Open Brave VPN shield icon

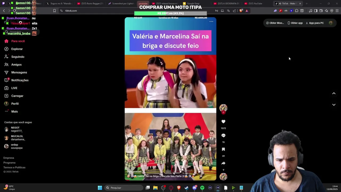click(332, 11)
